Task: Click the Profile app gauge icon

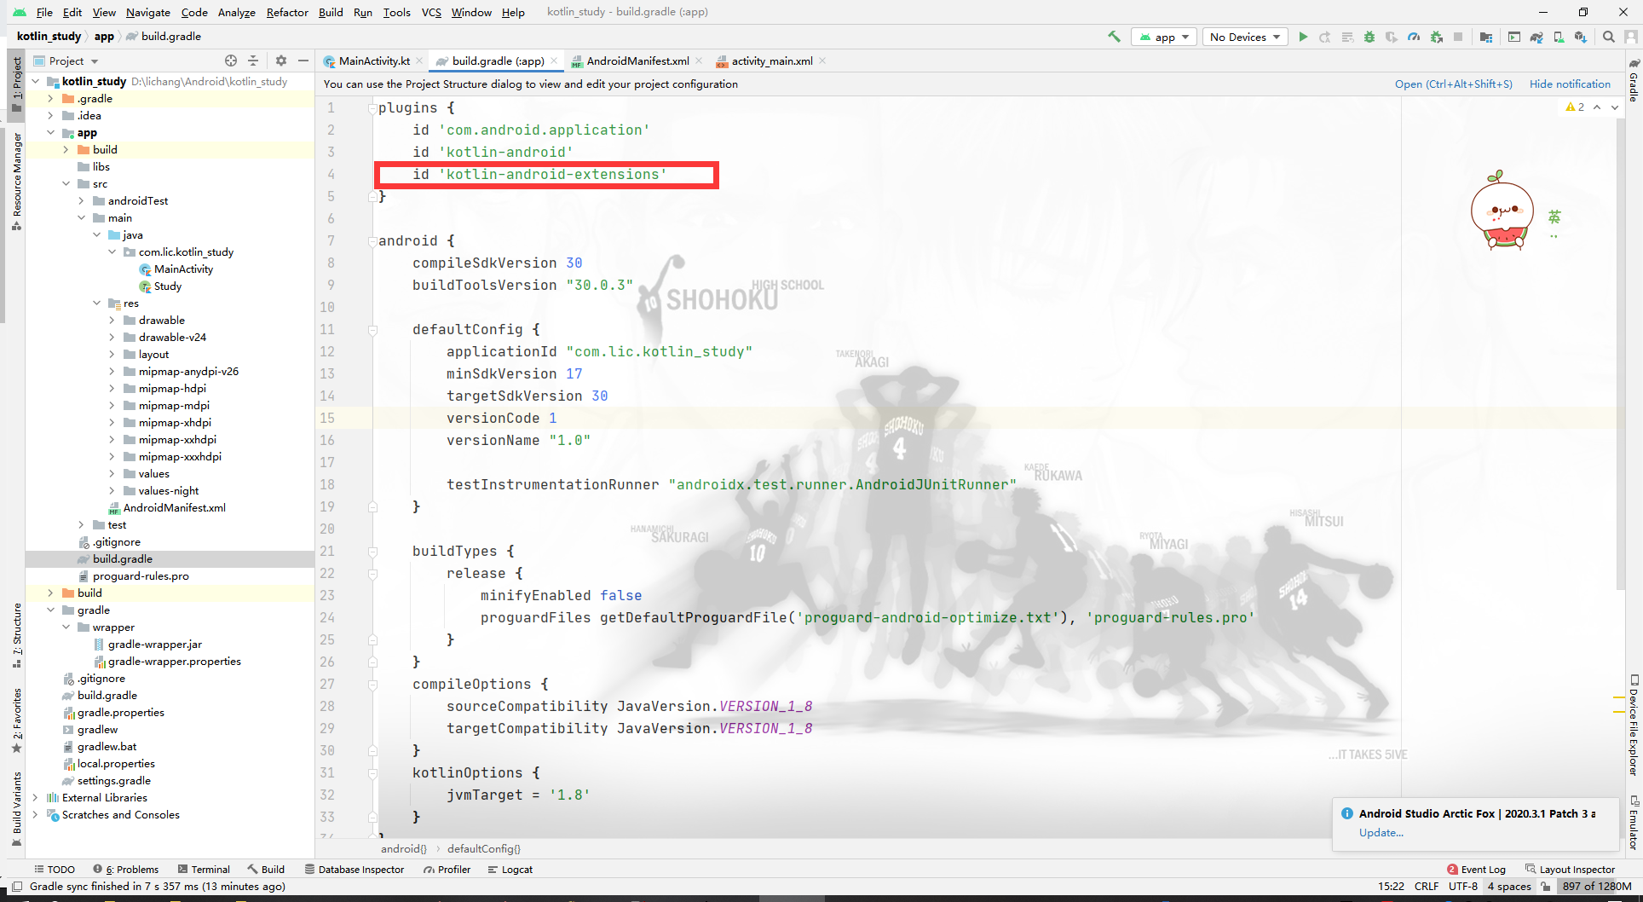Action: (1414, 37)
